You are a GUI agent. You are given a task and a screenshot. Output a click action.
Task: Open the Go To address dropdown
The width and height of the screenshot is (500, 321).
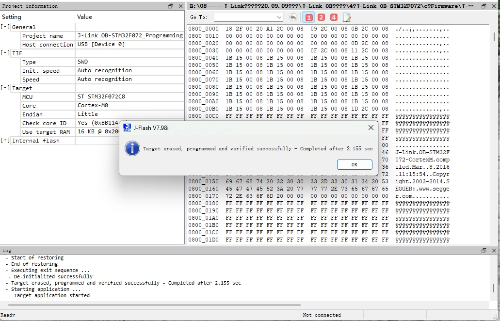pos(279,17)
